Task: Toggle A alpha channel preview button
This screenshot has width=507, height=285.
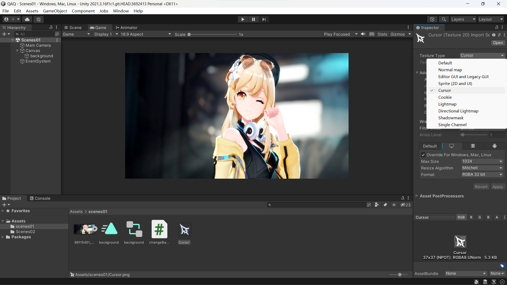Action: pos(497,217)
